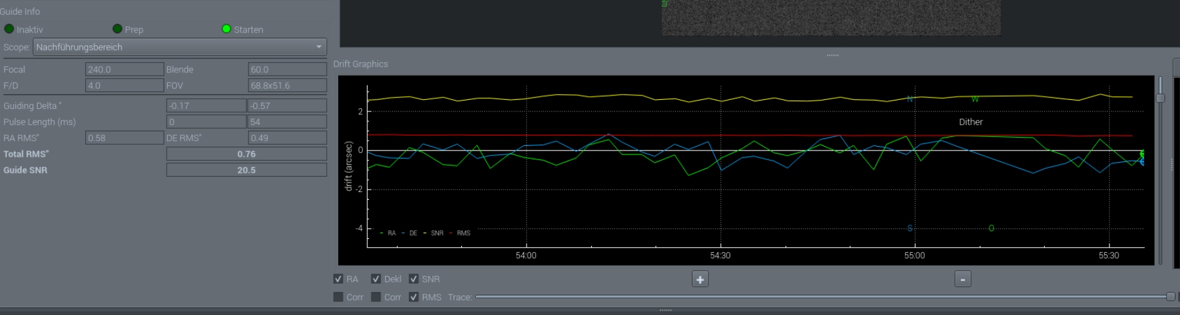Click the Inaktiv status indicator light

[9, 29]
